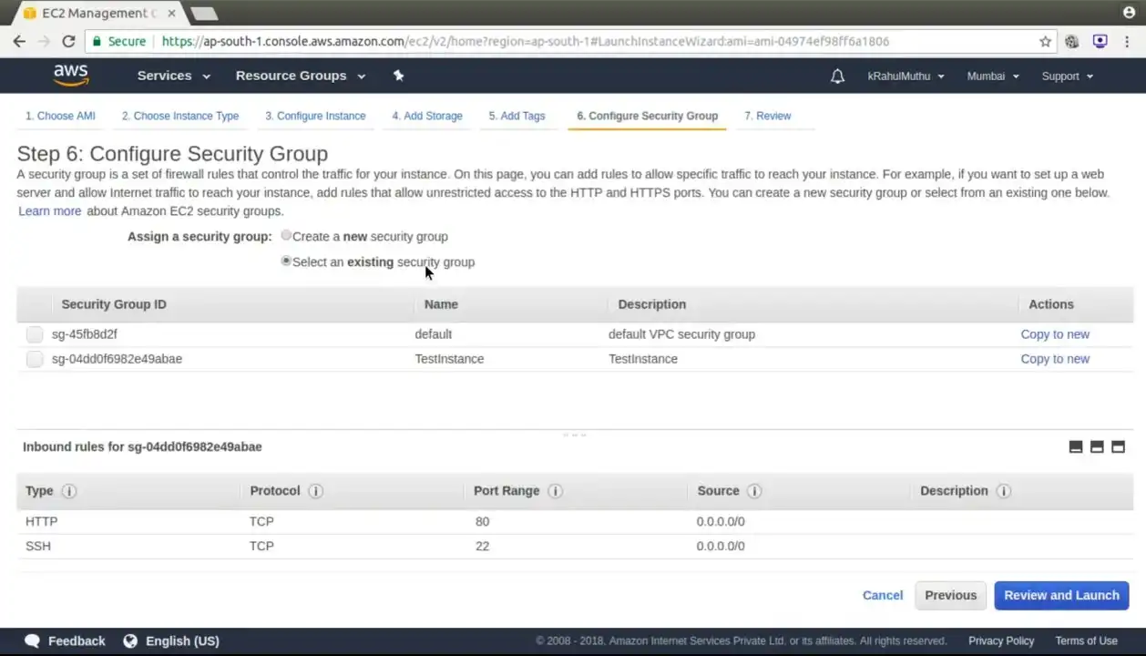Click the Chrome profile icon in title bar

[x=1130, y=13]
